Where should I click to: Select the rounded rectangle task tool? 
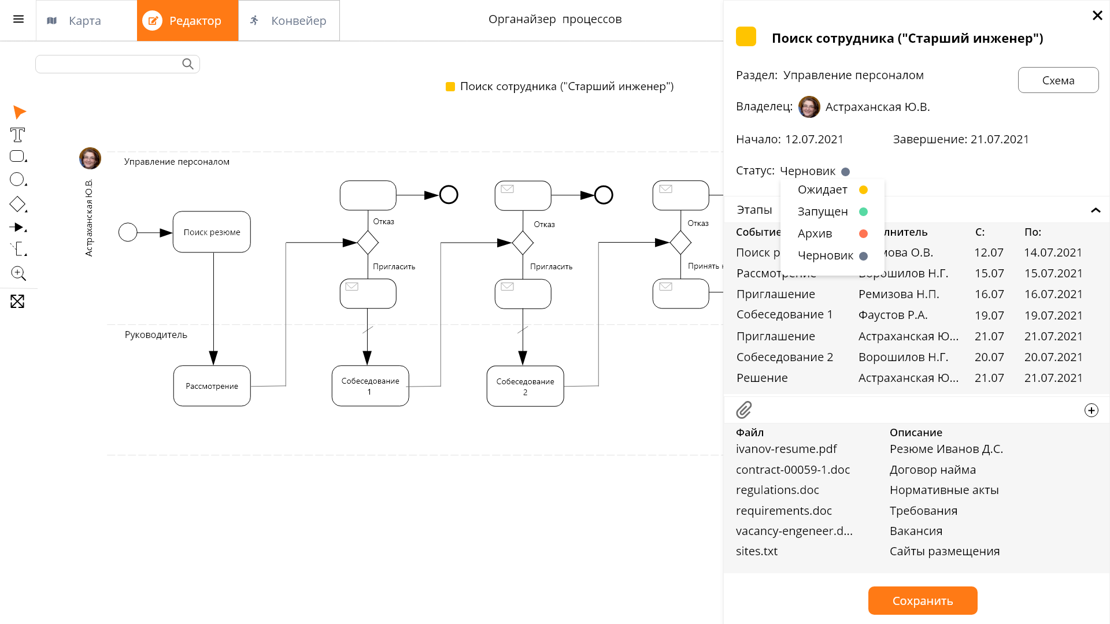click(x=17, y=157)
